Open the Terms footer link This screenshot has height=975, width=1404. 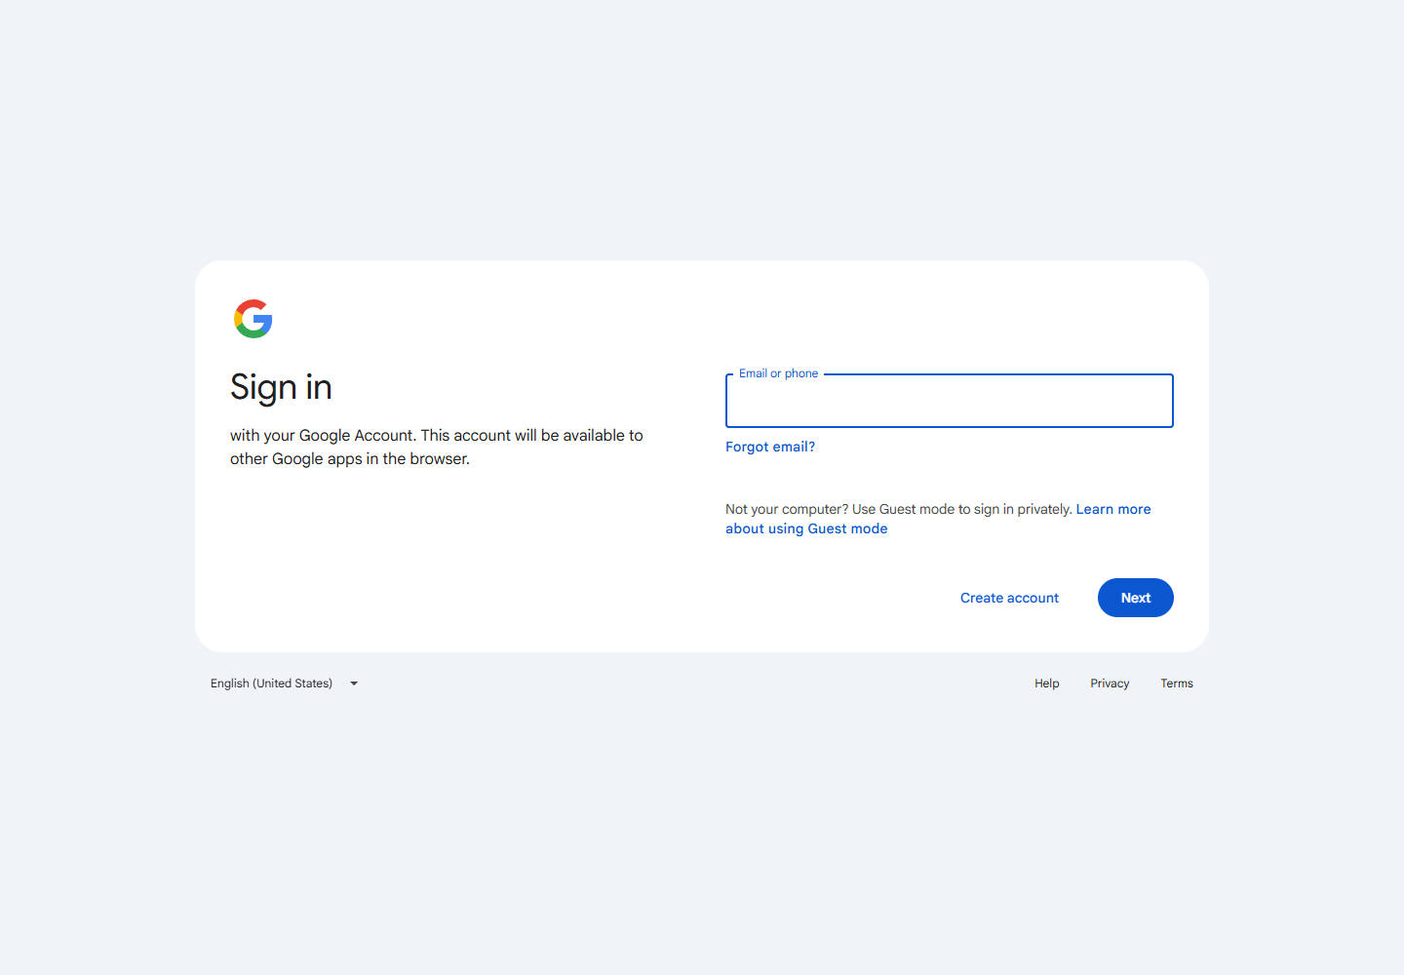(x=1177, y=683)
